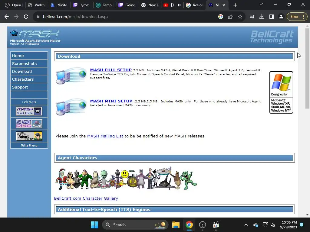The image size is (310, 232).
Task: Go back to the previous page
Action: point(7,17)
